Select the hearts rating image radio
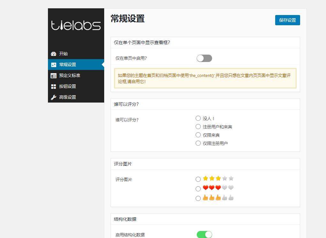Screen dimensions: 326x238 [198, 189]
